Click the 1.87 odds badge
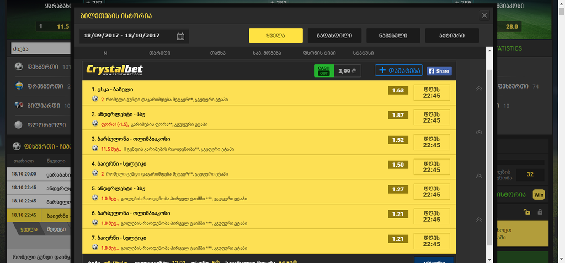Viewport: 565px width, 263px height. click(398, 116)
